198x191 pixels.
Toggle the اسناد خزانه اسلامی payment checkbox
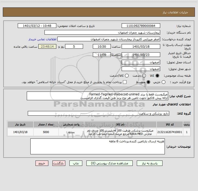(x=125, y=82)
